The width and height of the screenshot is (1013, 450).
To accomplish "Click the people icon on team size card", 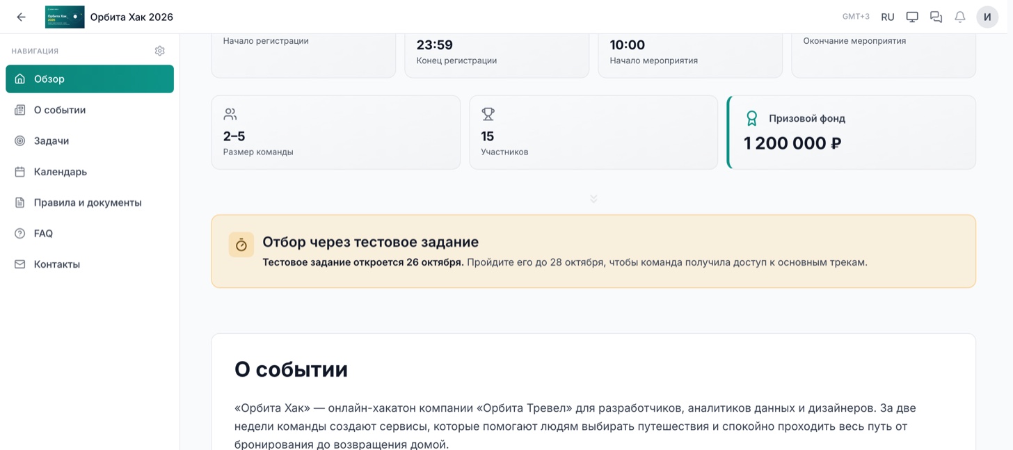I will [230, 114].
